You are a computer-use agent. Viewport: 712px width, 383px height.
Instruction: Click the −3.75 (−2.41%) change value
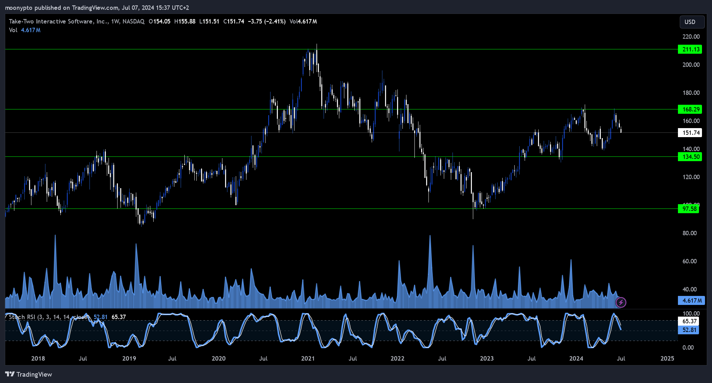pyautogui.click(x=266, y=21)
